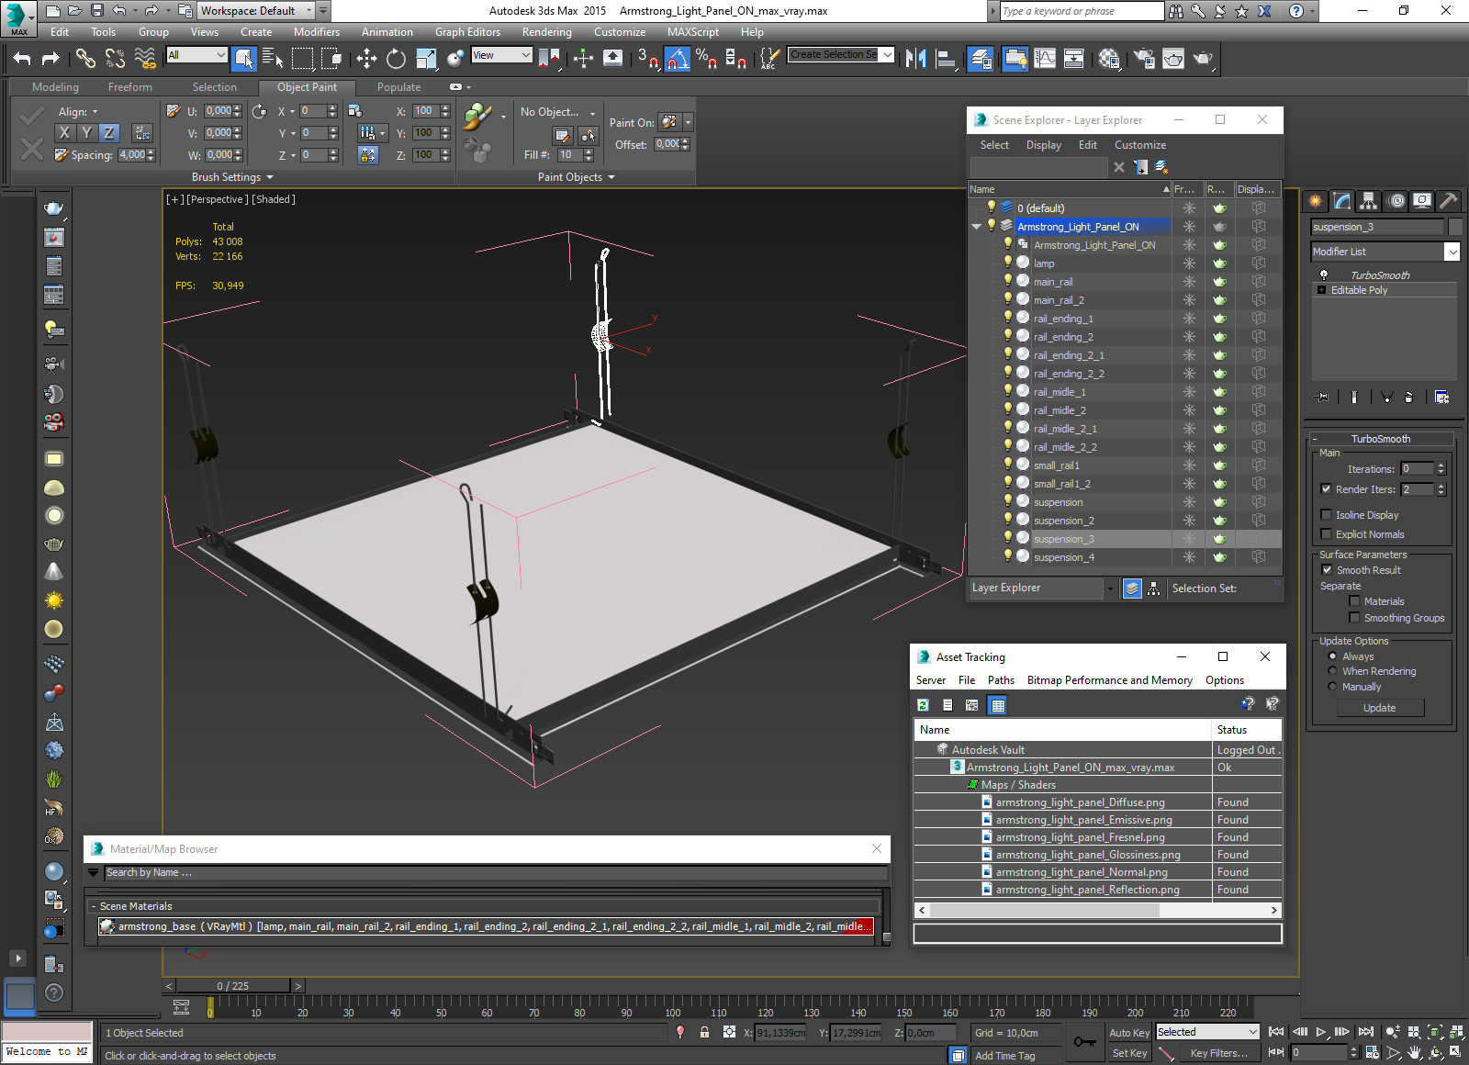The width and height of the screenshot is (1469, 1065).
Task: Switch to the Populate ribbon tab
Action: 398,87
